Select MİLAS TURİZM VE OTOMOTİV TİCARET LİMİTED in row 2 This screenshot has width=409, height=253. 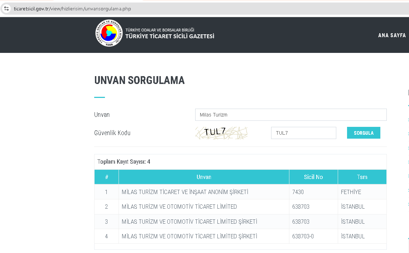tap(179, 207)
